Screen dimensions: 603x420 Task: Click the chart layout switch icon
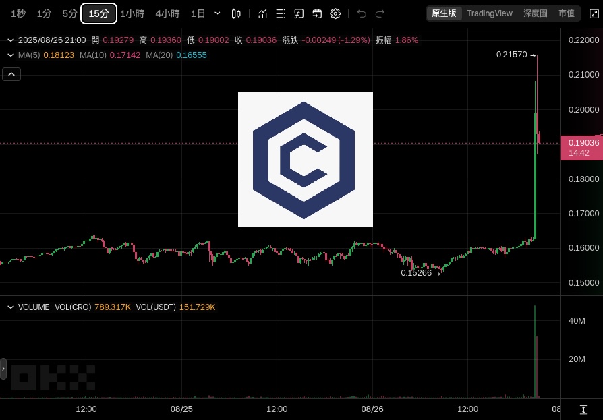(x=317, y=14)
